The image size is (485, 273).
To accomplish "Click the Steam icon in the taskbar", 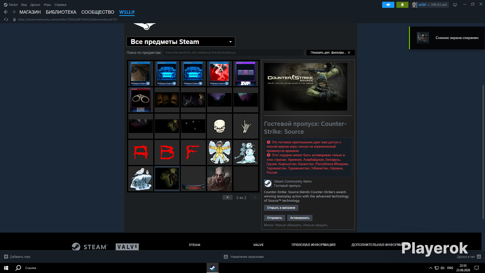I will [x=212, y=268].
